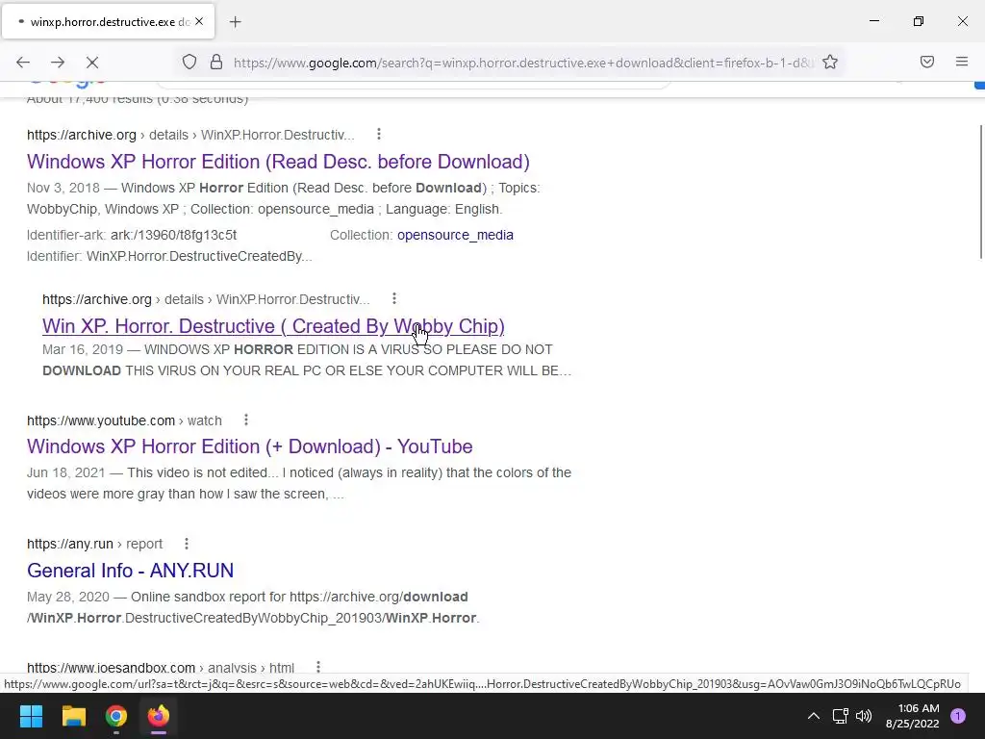Screen dimensions: 985x739
Task: Open options for the YouTube result
Action: [246, 420]
